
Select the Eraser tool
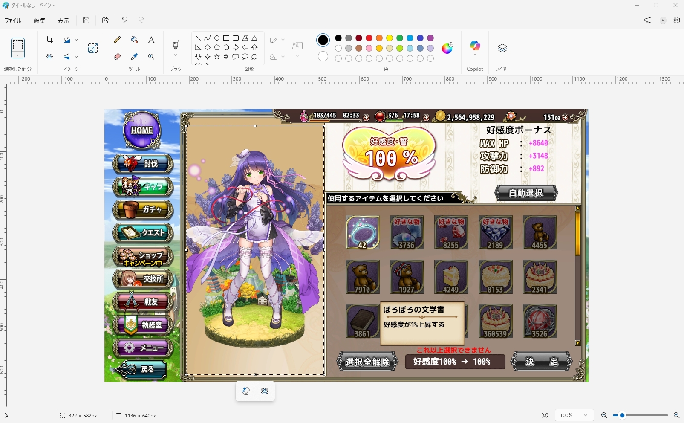click(117, 57)
